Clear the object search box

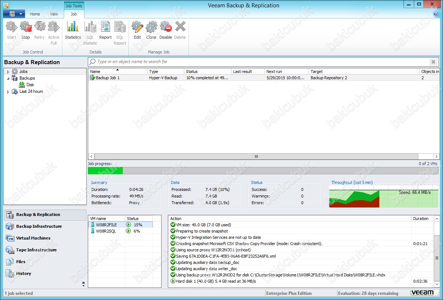(x=433, y=62)
